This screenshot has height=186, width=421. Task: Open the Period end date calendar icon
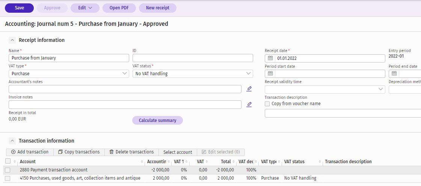point(394,74)
